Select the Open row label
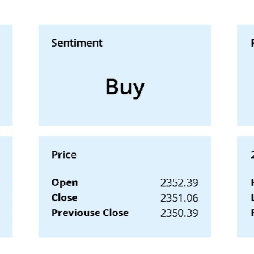Image resolution: width=254 pixels, height=254 pixels. [65, 183]
